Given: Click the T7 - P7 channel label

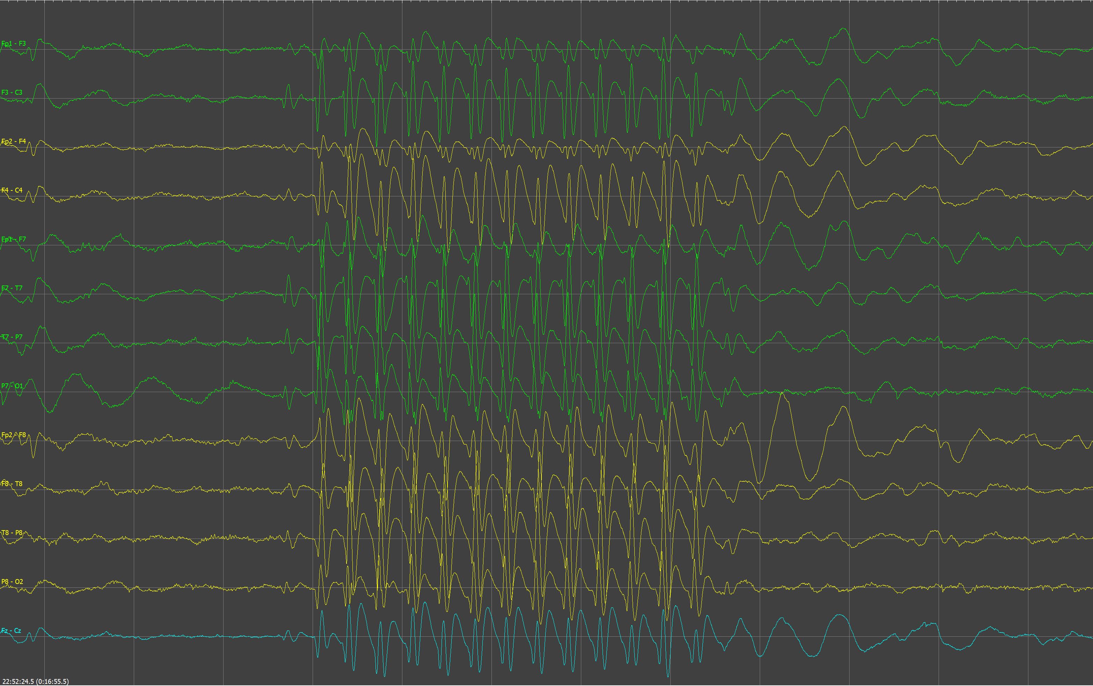Looking at the screenshot, I should tap(12, 337).
